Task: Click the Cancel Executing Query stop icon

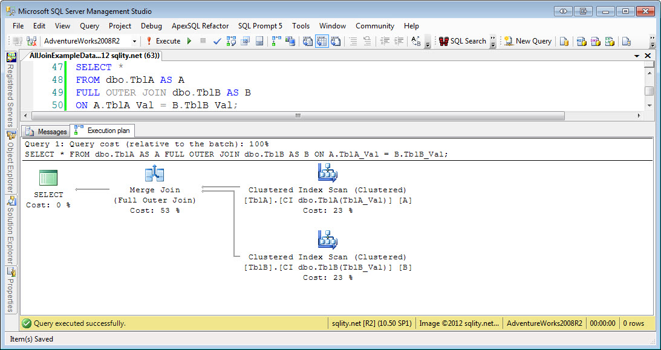Action: tap(203, 41)
